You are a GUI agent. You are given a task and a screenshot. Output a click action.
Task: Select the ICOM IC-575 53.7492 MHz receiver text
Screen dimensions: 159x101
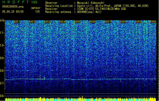coord(101,9)
